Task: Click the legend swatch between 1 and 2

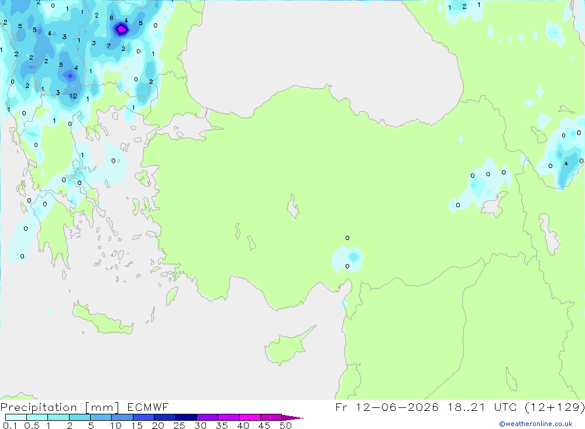Action: (58, 417)
